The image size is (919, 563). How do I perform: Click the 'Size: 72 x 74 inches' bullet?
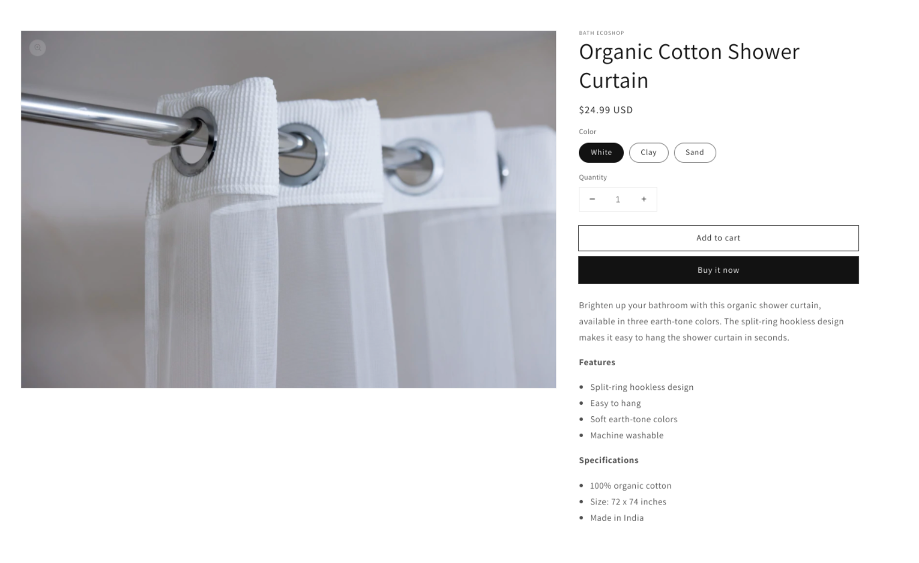tap(628, 502)
